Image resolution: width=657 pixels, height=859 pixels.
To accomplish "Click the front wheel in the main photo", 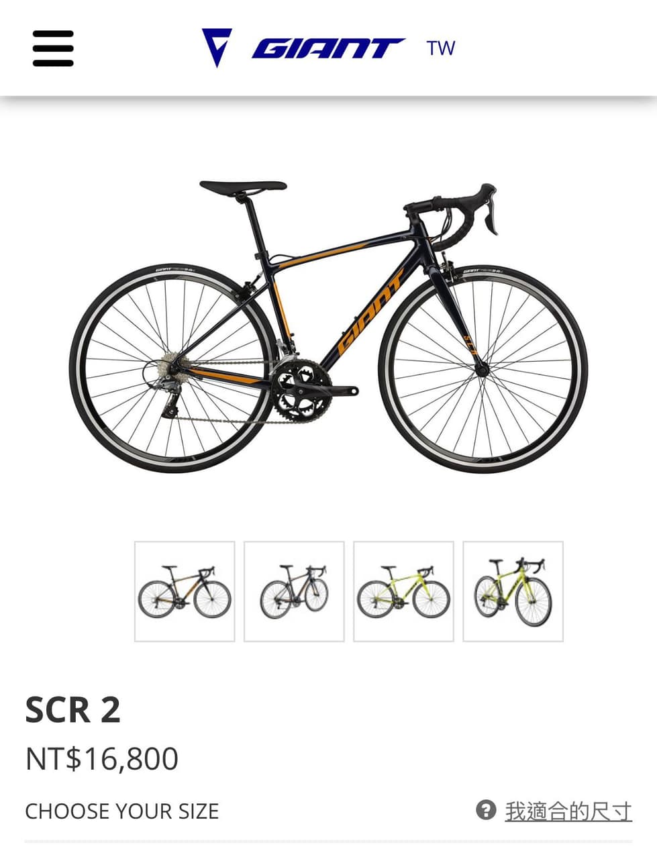I will [x=483, y=369].
